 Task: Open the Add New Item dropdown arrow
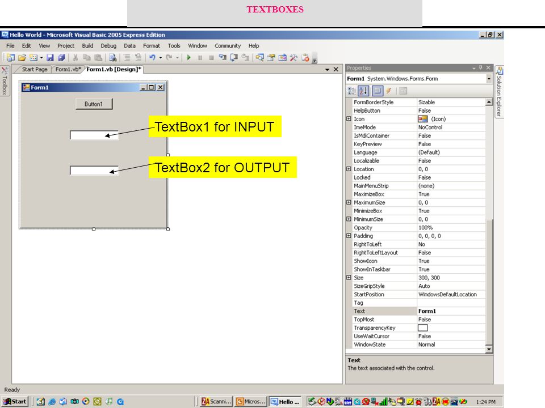tap(41, 58)
